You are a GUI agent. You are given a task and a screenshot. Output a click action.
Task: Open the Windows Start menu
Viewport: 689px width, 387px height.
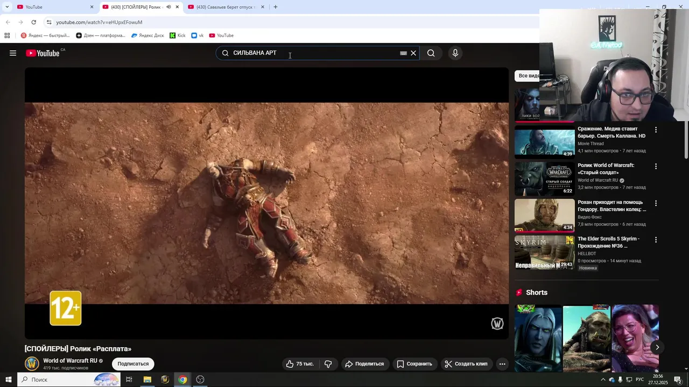9,379
